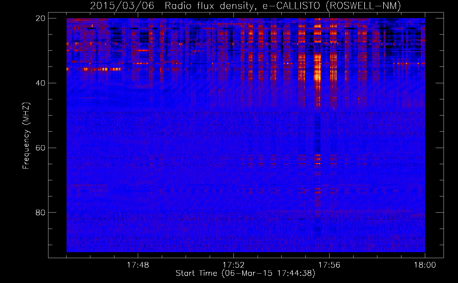Click the '80' frequency tick label
The height and width of the screenshot is (283, 458).
pos(40,212)
